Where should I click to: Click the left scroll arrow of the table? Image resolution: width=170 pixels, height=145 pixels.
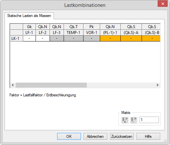coord(13,85)
